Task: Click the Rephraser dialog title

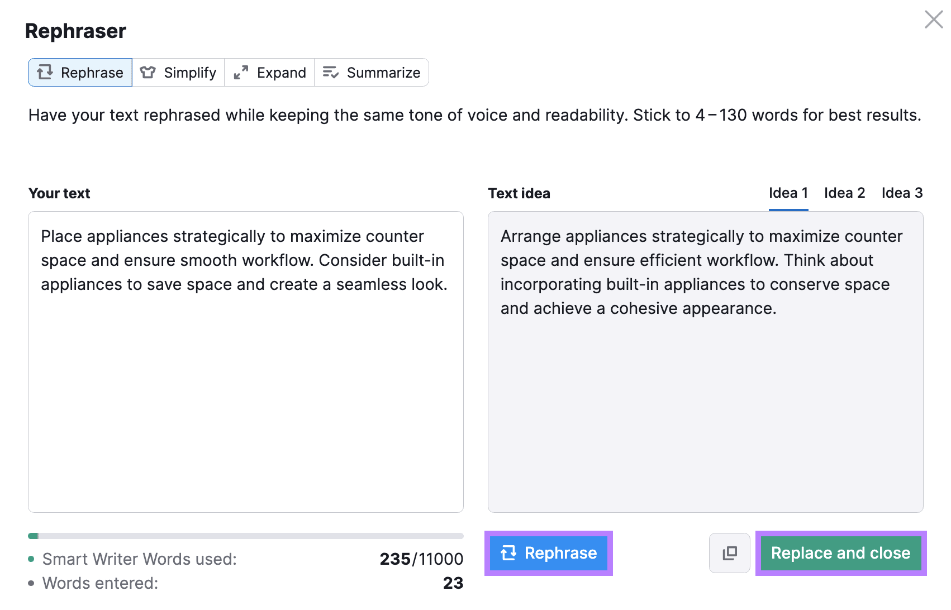Action: (76, 31)
